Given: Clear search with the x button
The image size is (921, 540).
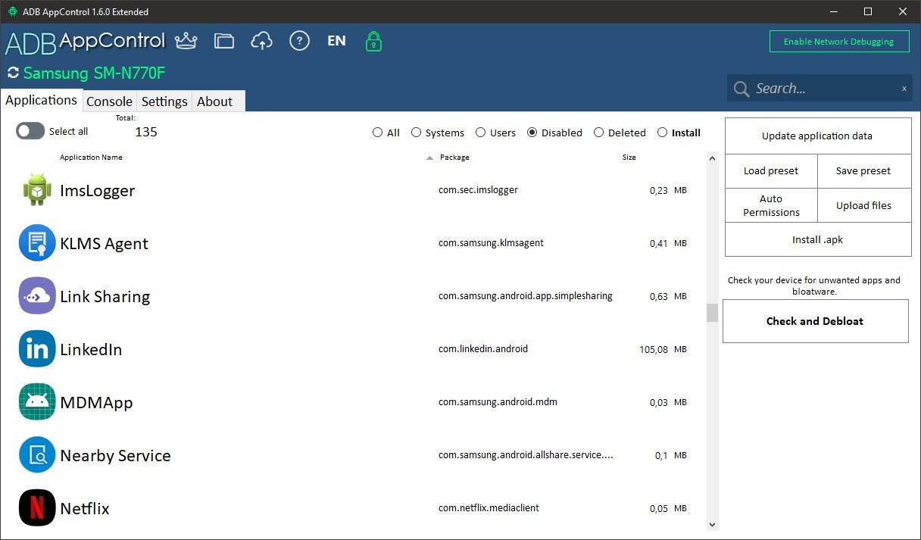Looking at the screenshot, I should click(x=904, y=89).
